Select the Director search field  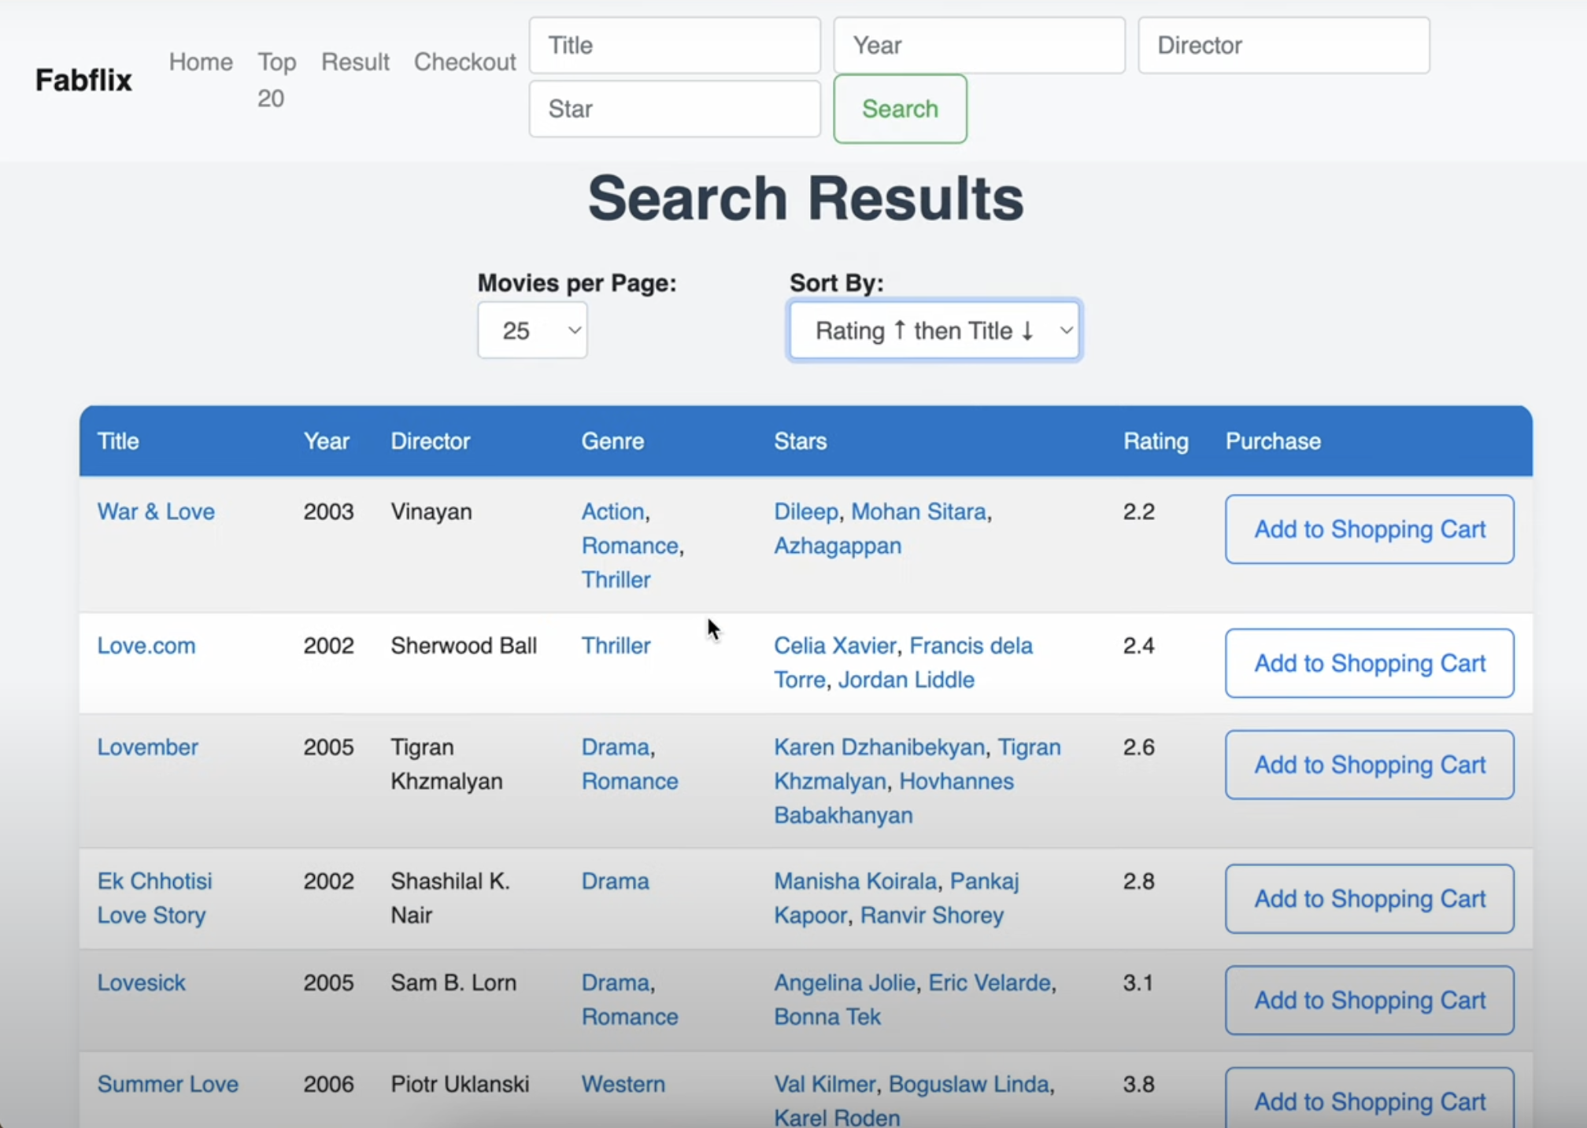1284,46
